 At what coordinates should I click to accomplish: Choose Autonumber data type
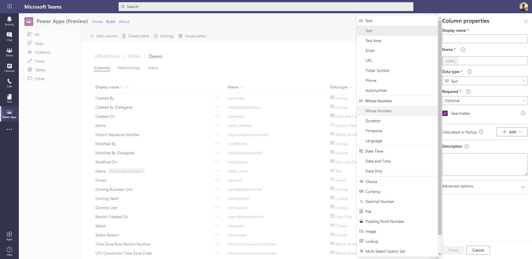(x=397, y=90)
